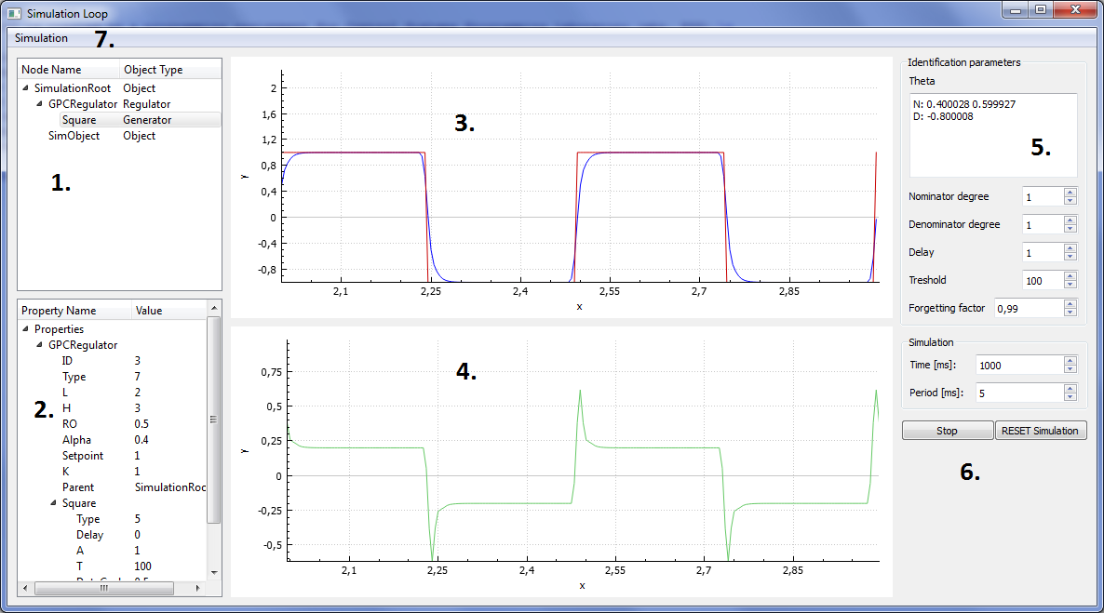The height and width of the screenshot is (613, 1104).
Task: Decrease the Period [ms] value
Action: 1070,397
